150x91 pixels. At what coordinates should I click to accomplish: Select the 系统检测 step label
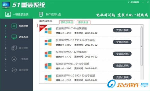point(23,26)
